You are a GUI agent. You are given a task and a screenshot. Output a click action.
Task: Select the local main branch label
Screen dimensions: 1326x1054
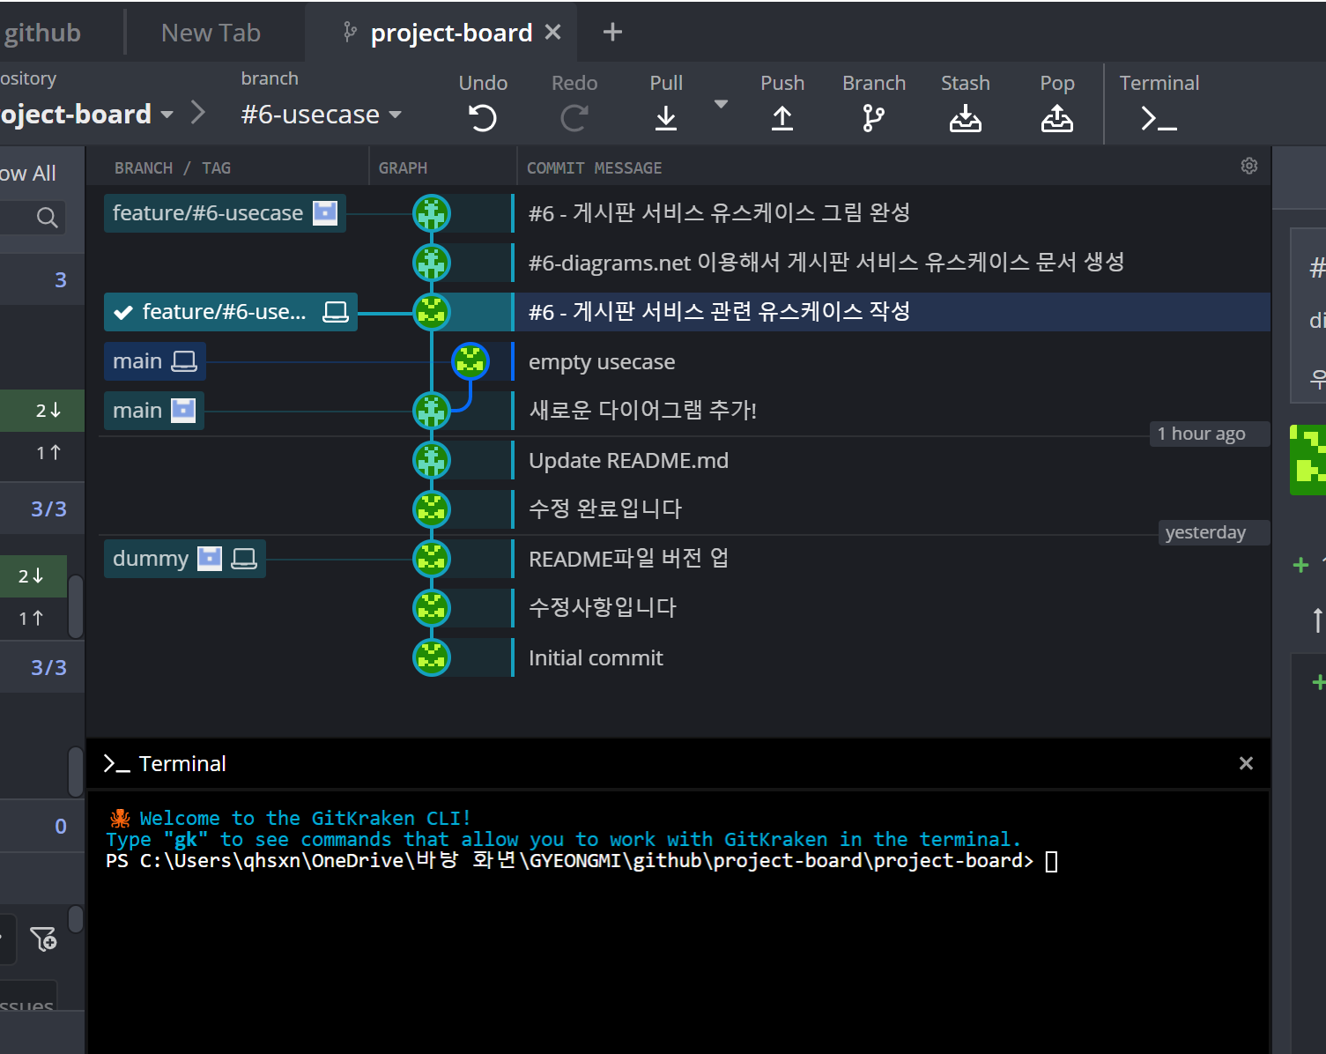pos(155,361)
